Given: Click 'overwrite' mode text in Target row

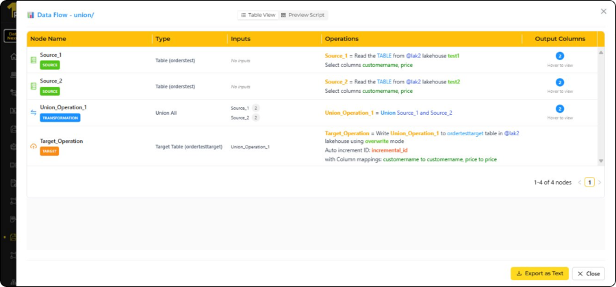Looking at the screenshot, I should (376, 141).
